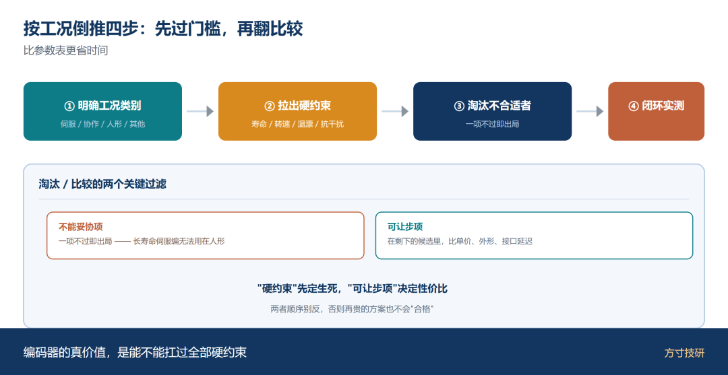Click the slide title 按工况倒推四步
Image resolution: width=728 pixels, height=375 pixels.
(163, 29)
